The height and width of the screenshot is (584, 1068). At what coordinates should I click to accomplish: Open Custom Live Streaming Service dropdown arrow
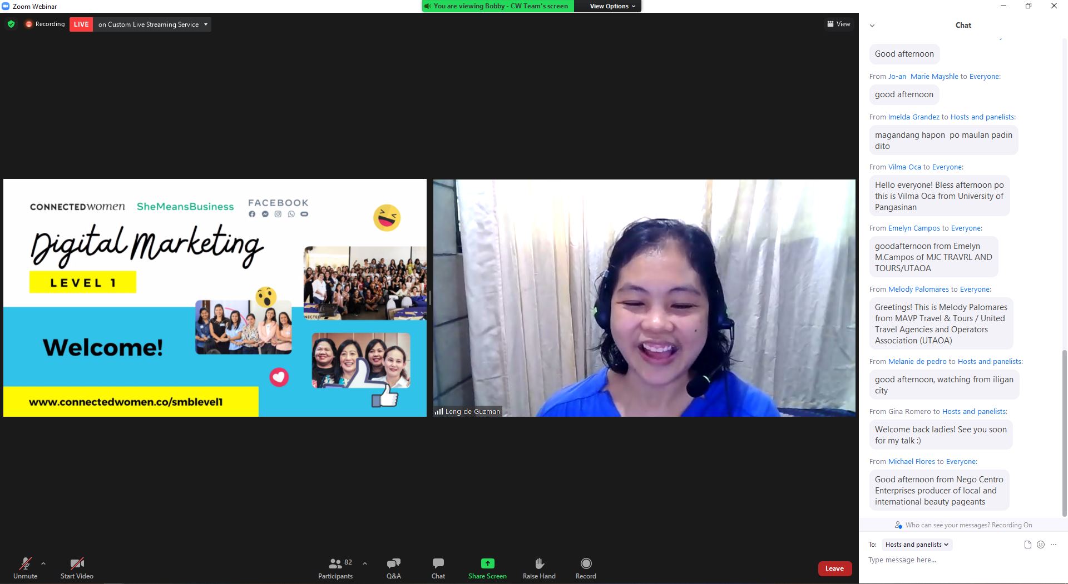206,24
